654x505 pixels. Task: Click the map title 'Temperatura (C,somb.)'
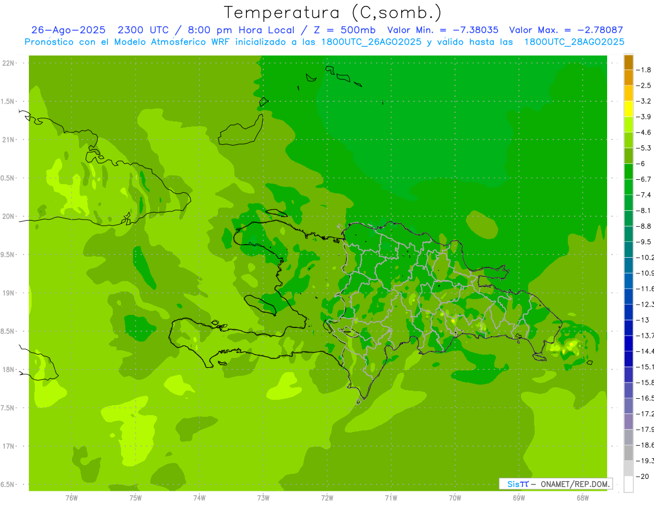click(333, 13)
